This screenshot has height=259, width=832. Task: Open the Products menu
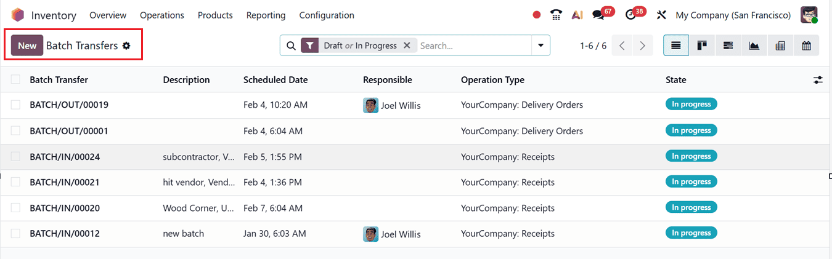point(215,15)
